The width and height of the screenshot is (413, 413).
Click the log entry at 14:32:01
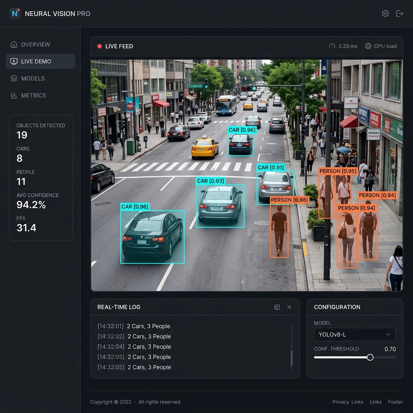134,326
